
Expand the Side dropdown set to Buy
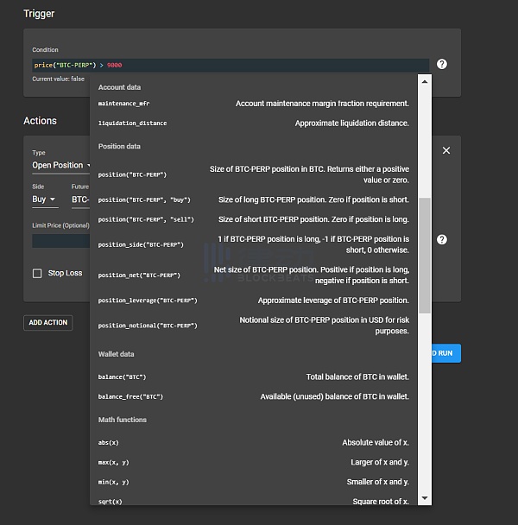44,199
